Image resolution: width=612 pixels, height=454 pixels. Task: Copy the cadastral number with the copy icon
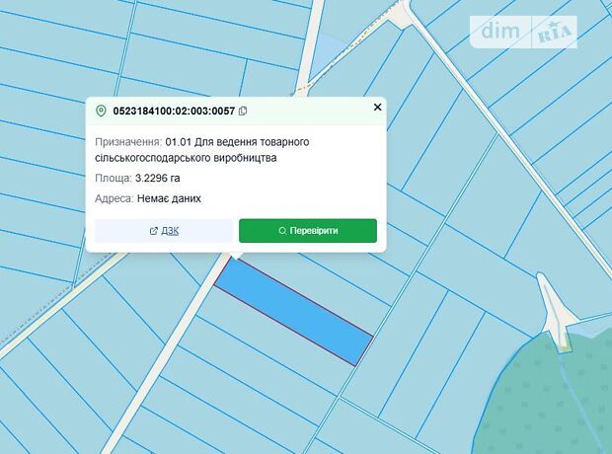[x=243, y=111]
